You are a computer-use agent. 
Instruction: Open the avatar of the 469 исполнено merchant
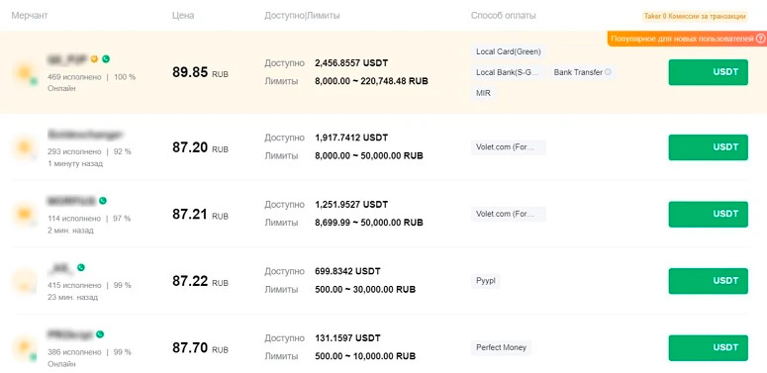[25, 74]
